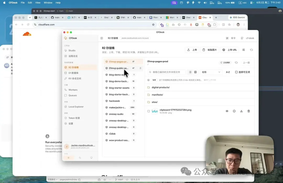
Task: Open Local Explorer in the sidebar
Action: (76, 107)
